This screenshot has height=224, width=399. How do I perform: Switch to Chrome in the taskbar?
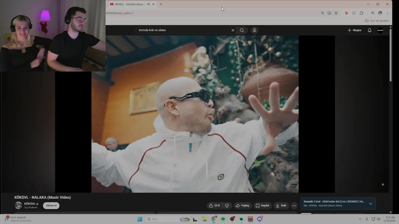[x=214, y=219]
